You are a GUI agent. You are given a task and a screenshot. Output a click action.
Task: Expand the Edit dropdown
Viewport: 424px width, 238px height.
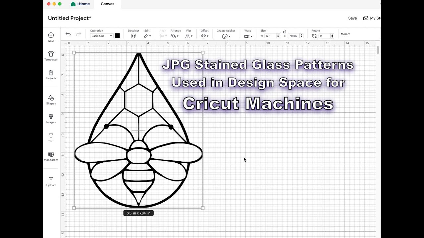[x=147, y=36]
